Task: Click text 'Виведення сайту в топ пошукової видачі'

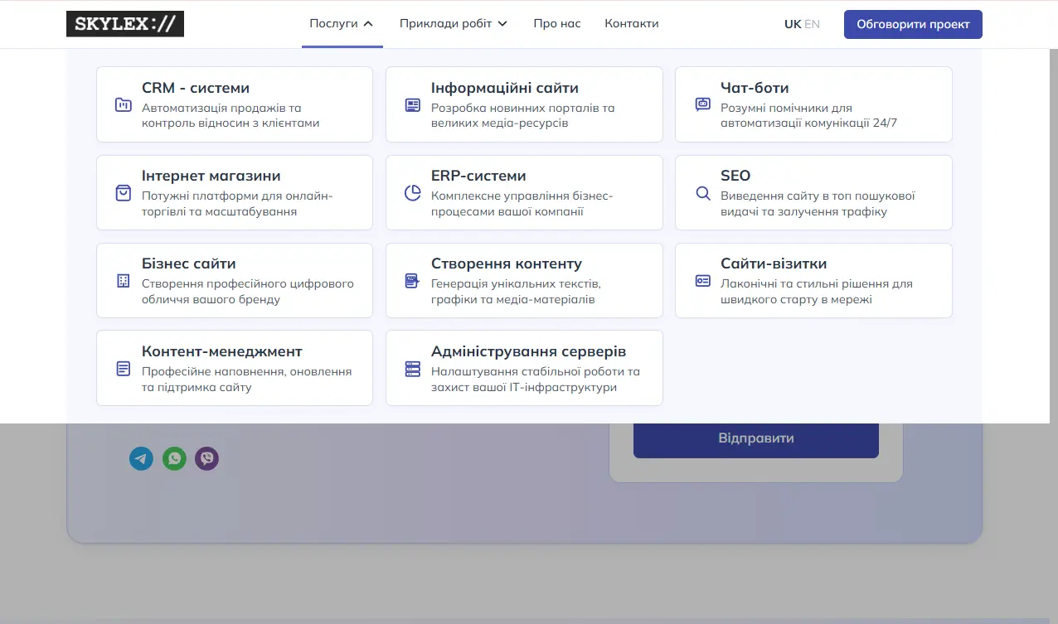Action: click(x=818, y=204)
